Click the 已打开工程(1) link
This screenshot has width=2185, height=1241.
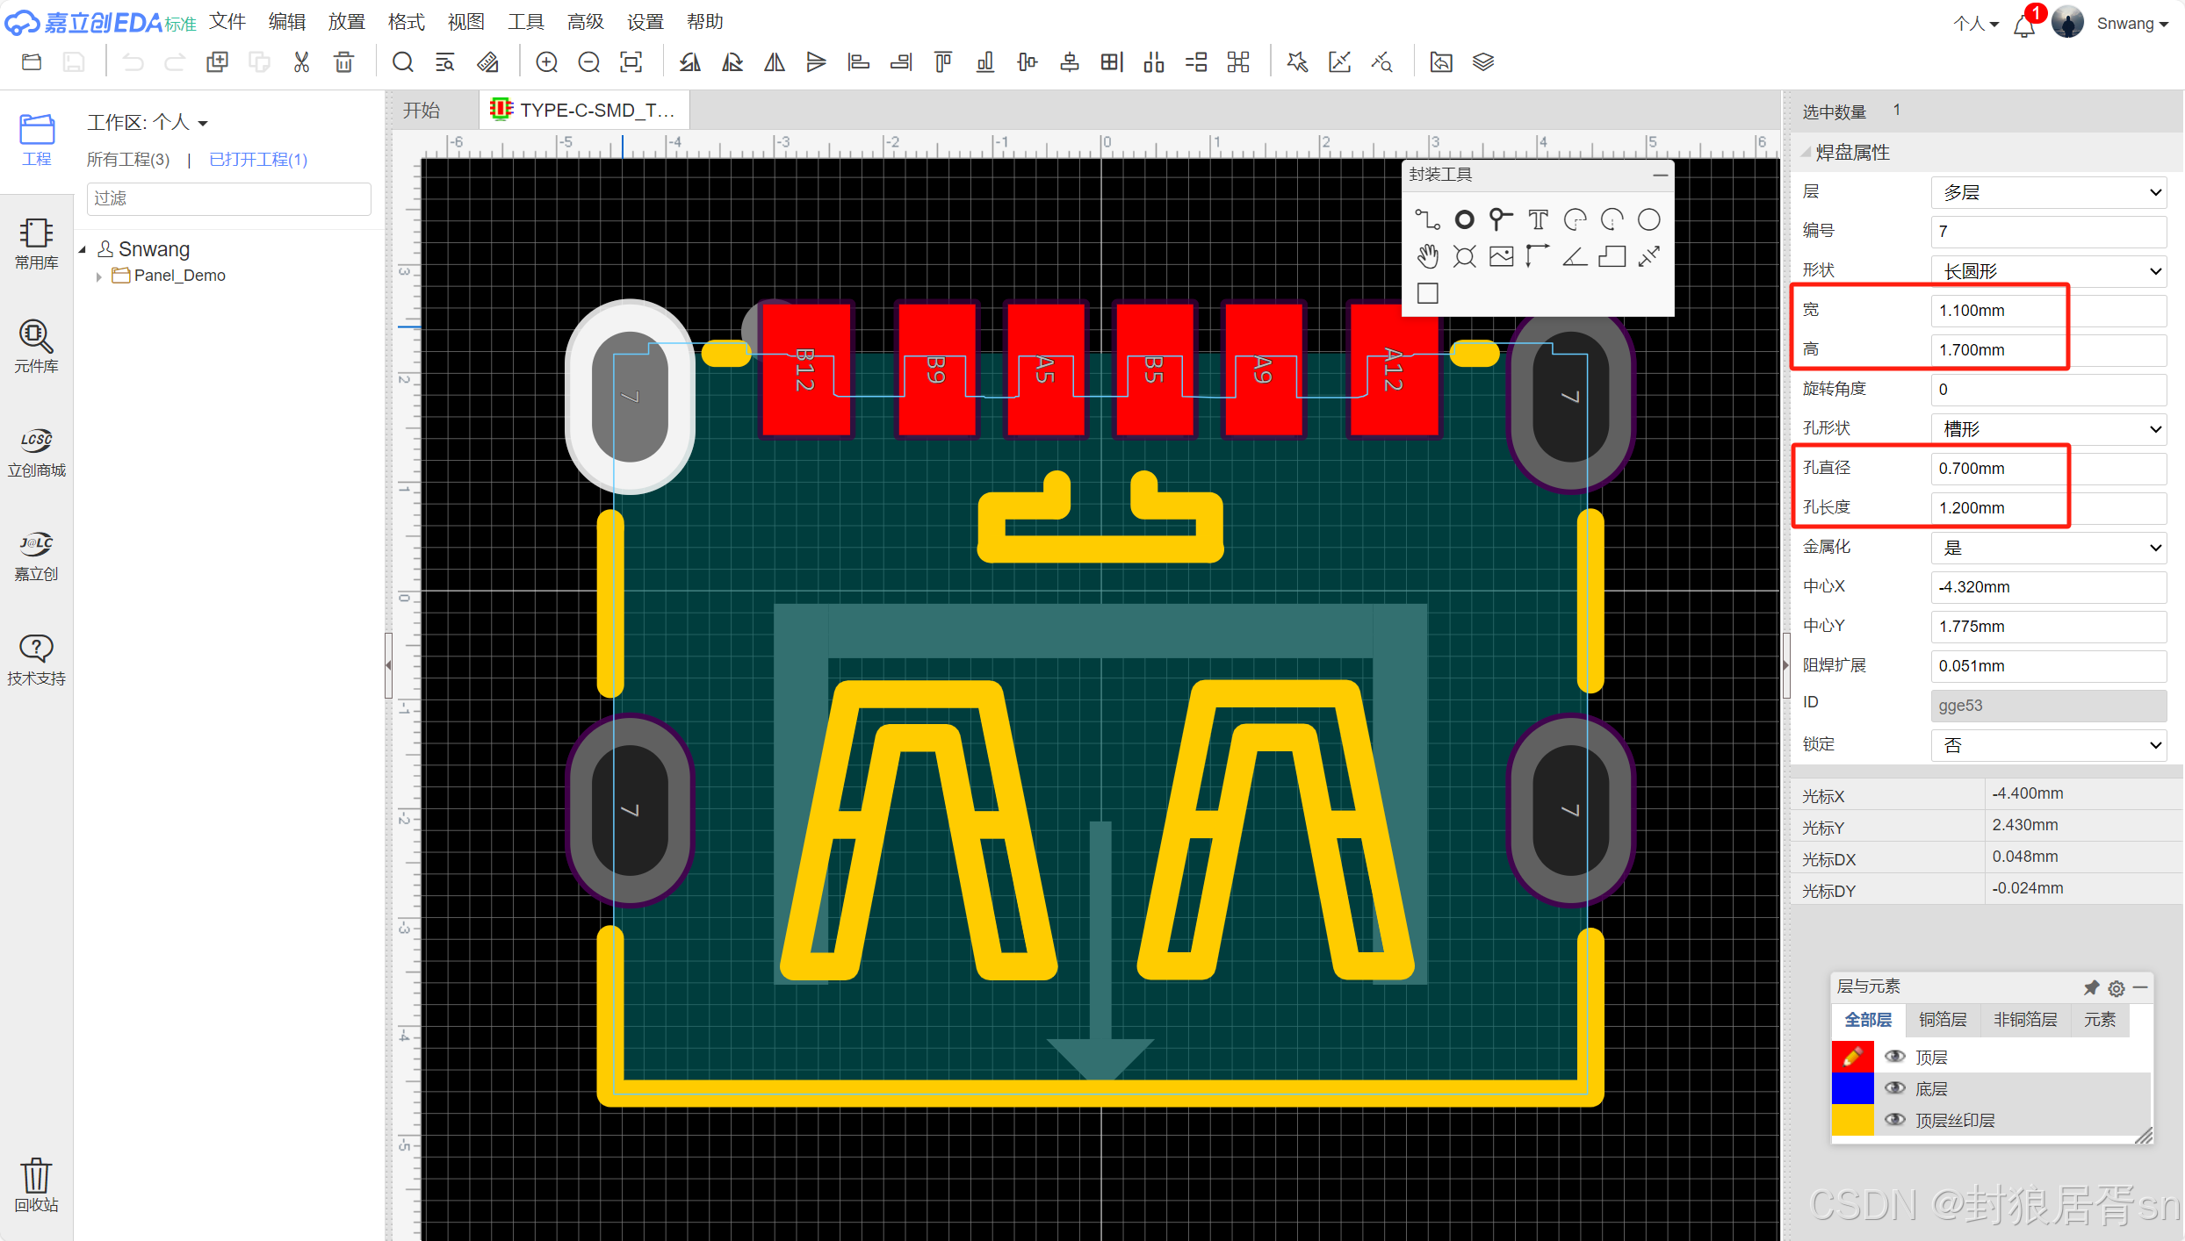258,160
